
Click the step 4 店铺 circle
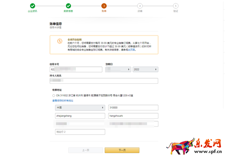[140, 6]
